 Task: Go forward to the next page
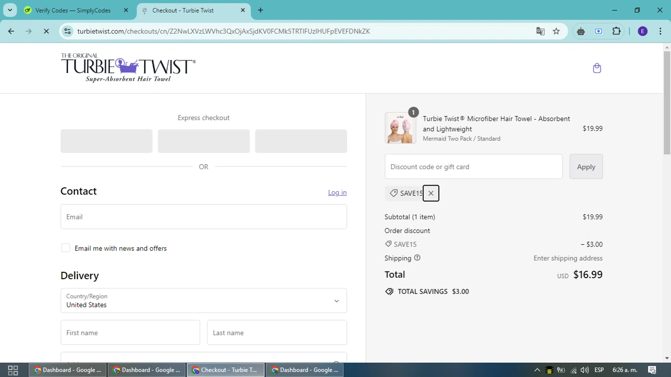point(29,31)
